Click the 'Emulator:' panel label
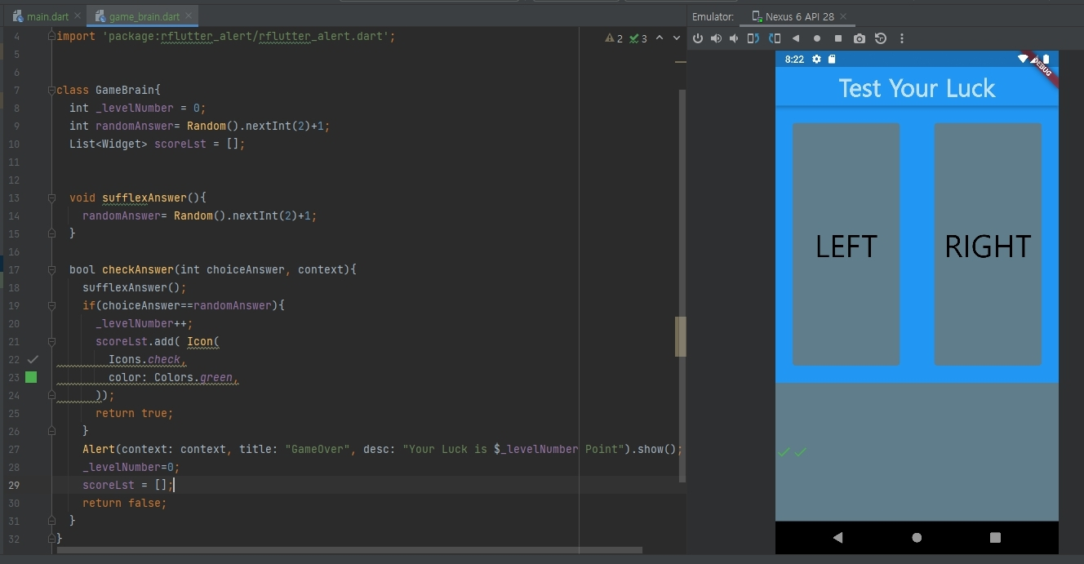 tap(713, 16)
